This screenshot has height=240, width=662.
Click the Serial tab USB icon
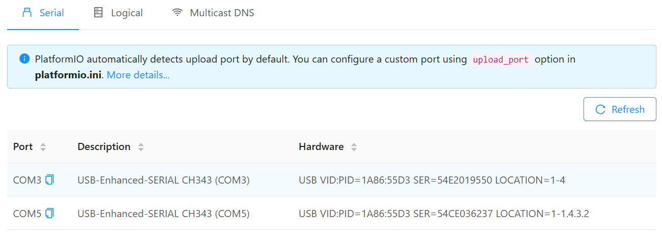tap(28, 13)
